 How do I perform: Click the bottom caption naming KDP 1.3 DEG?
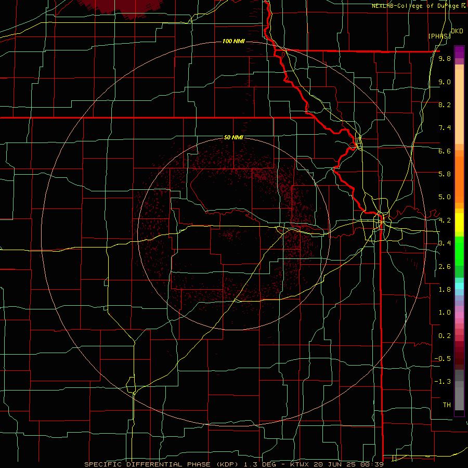233,464
